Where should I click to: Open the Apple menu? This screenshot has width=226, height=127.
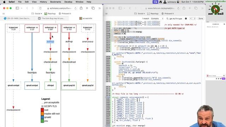[x=4, y=2]
